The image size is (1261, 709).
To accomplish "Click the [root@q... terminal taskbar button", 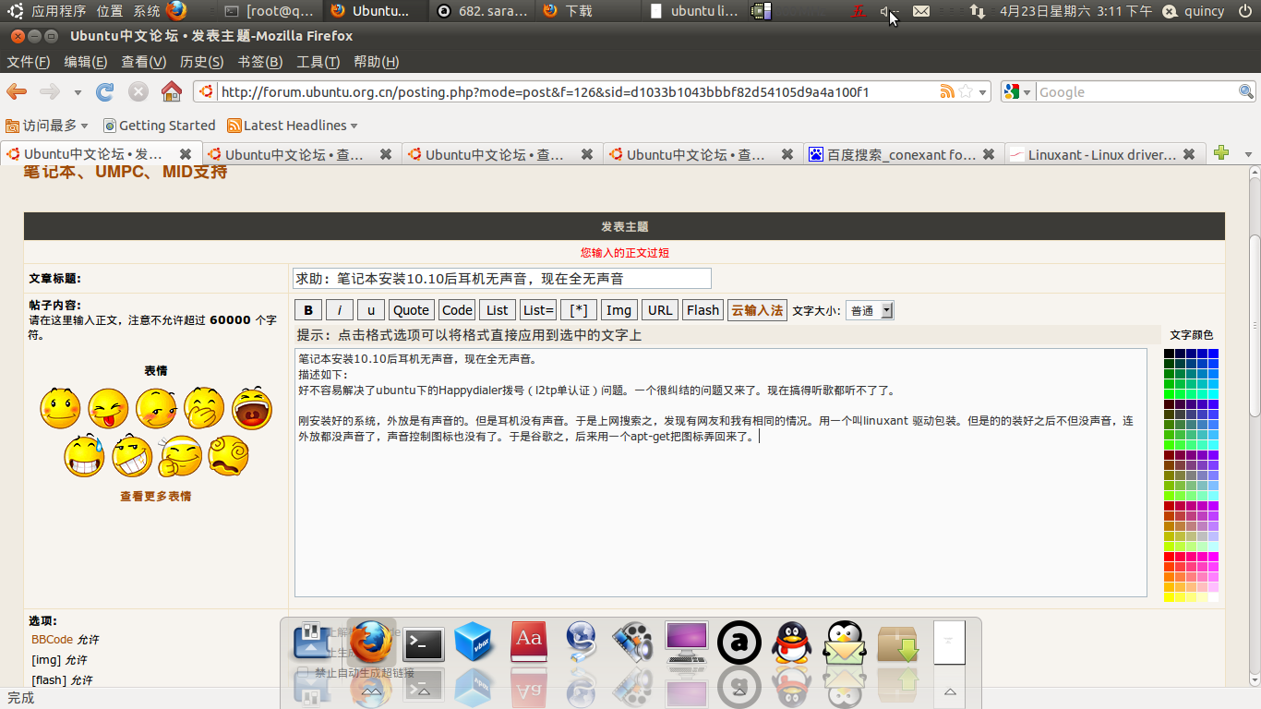I will coord(271,11).
